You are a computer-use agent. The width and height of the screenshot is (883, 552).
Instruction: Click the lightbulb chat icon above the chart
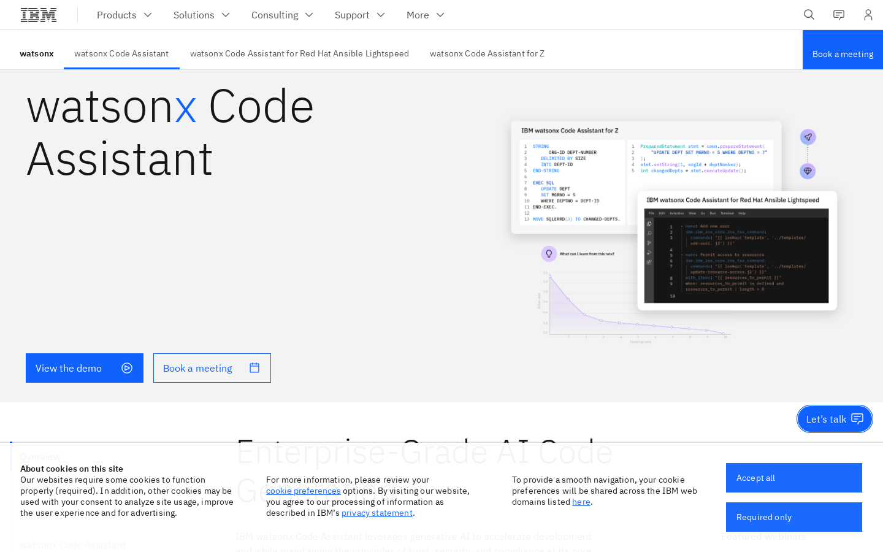pos(549,253)
